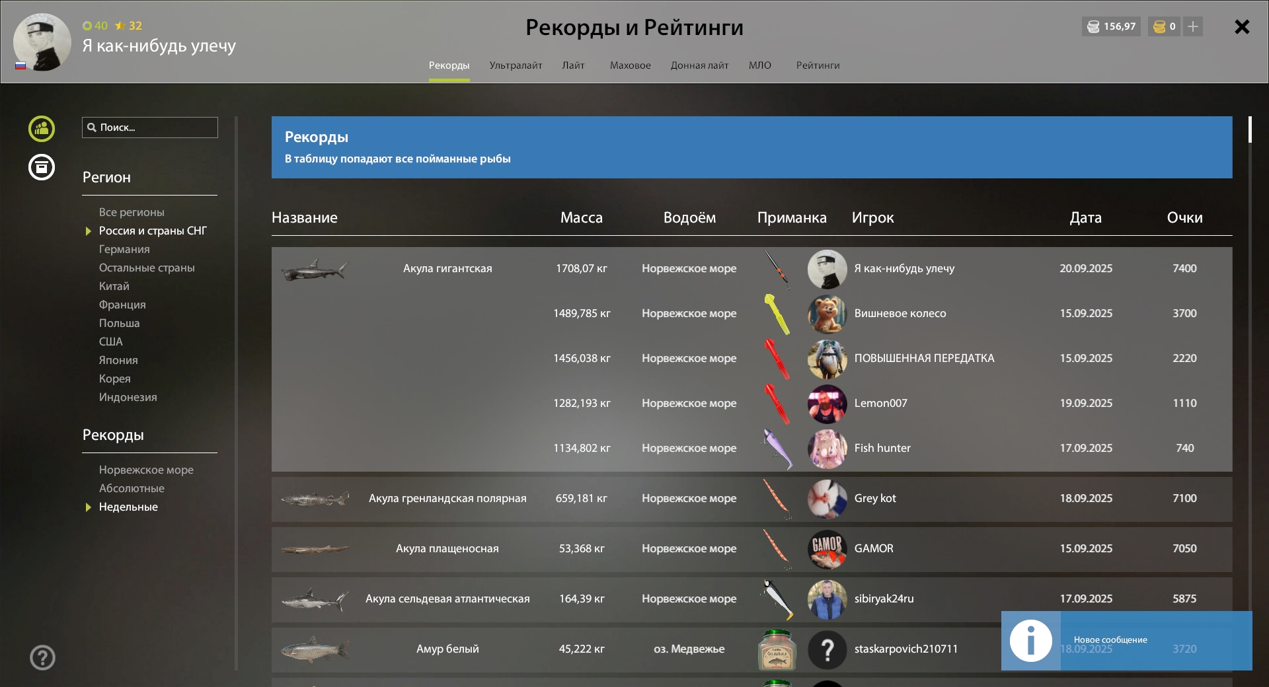1269x687 pixels.
Task: Click the purple lure for Fish hunter
Action: coord(777,449)
